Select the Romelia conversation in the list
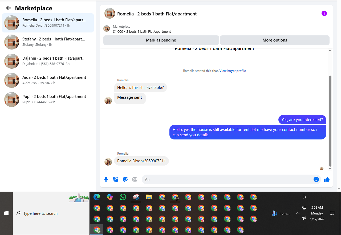Viewport: 341px width, 235px height. (x=48, y=23)
